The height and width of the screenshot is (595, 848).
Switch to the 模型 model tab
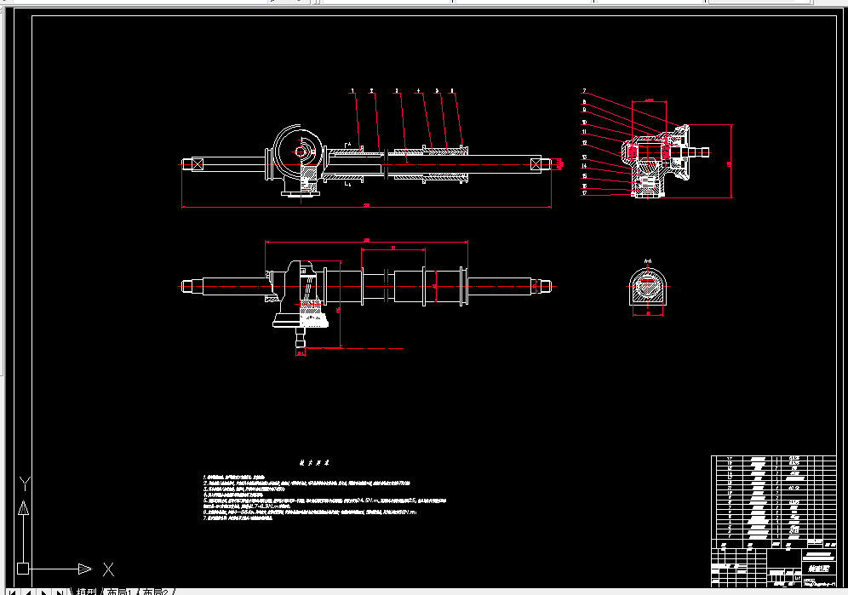86,592
